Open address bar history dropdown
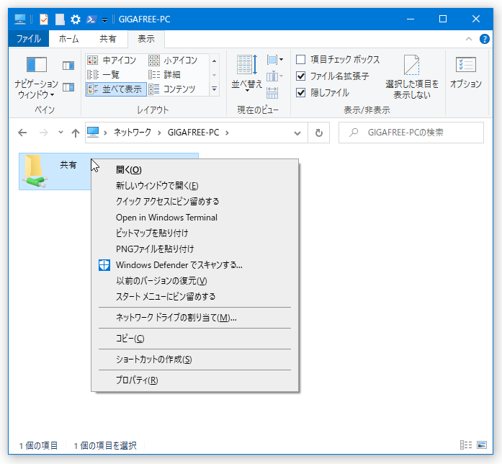 point(297,133)
